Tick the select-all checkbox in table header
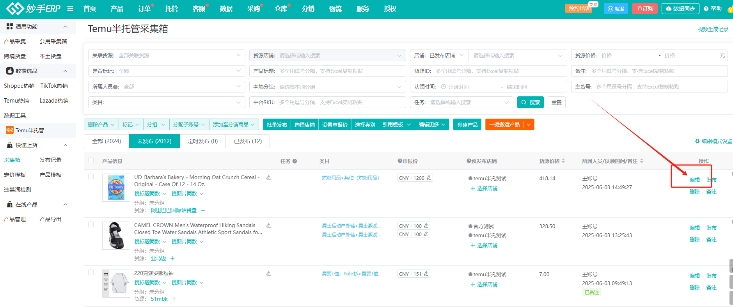 click(x=91, y=161)
